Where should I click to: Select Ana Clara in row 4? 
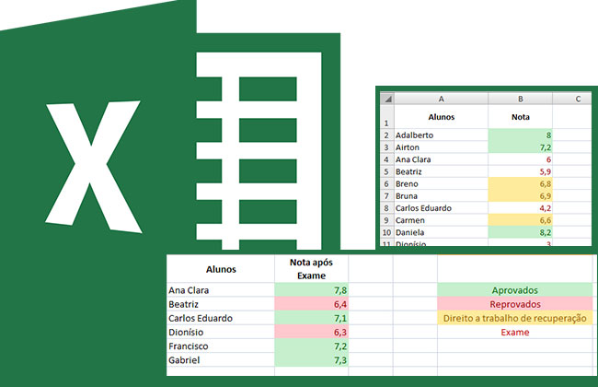tap(441, 159)
